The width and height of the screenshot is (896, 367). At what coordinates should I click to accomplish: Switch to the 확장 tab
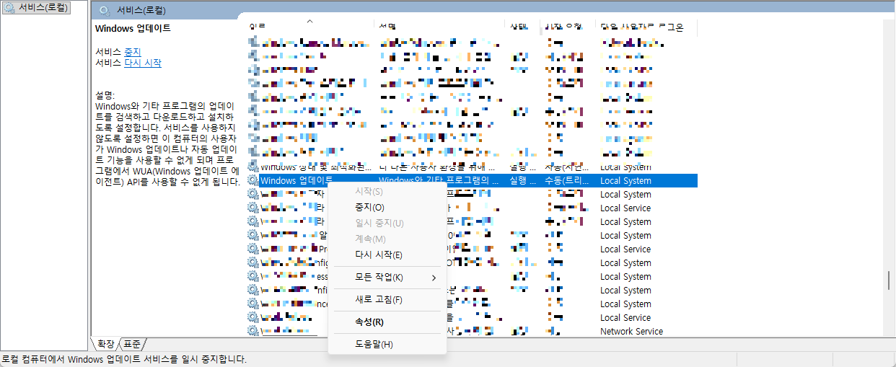pos(106,344)
